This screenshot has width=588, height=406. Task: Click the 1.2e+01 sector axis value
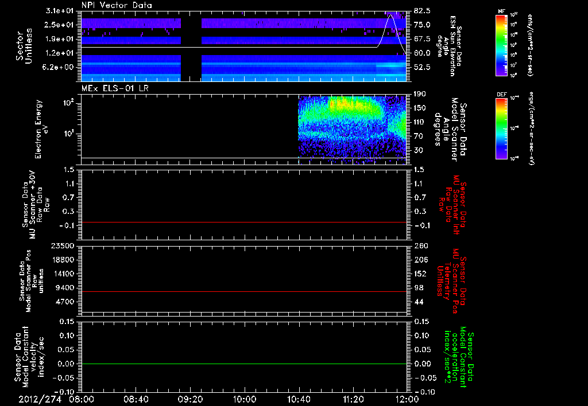[60, 53]
